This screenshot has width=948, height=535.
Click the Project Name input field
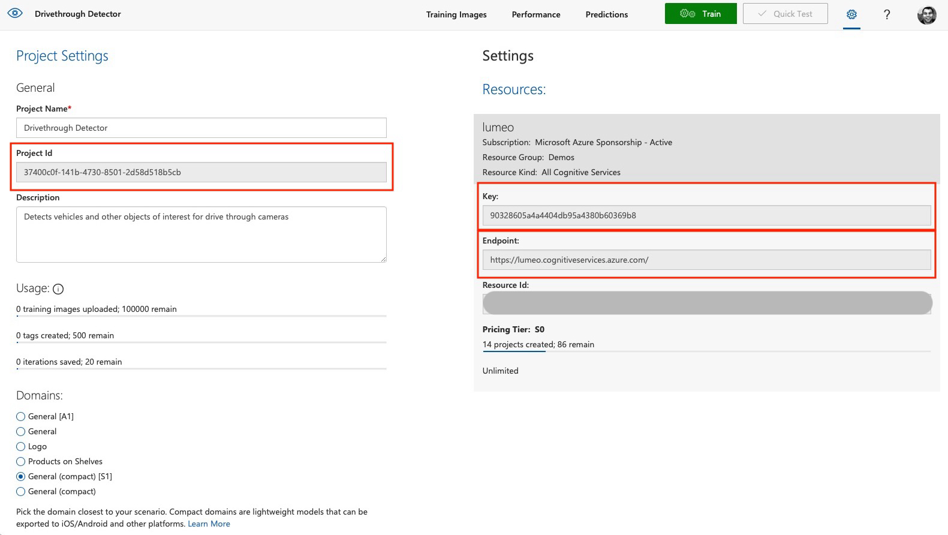pyautogui.click(x=201, y=128)
